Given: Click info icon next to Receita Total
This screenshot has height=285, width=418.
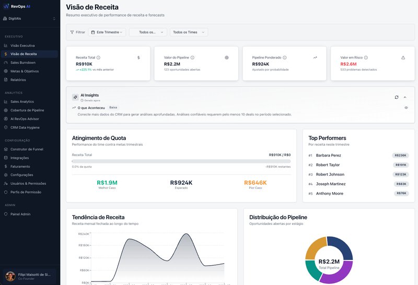Looking at the screenshot, I should tap(98, 57).
